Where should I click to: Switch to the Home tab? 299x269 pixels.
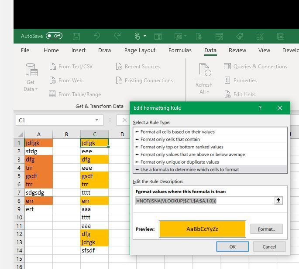(x=51, y=50)
